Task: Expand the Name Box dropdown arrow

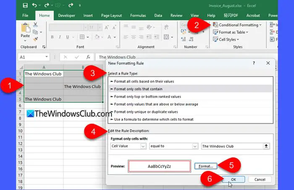Action: tap(47, 57)
